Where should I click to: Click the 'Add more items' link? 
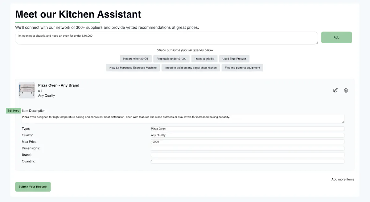click(x=343, y=179)
